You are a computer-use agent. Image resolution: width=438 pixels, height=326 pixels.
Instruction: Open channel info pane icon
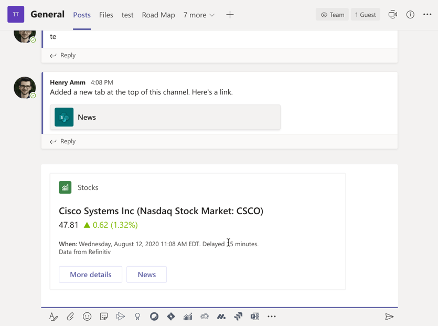click(x=410, y=15)
